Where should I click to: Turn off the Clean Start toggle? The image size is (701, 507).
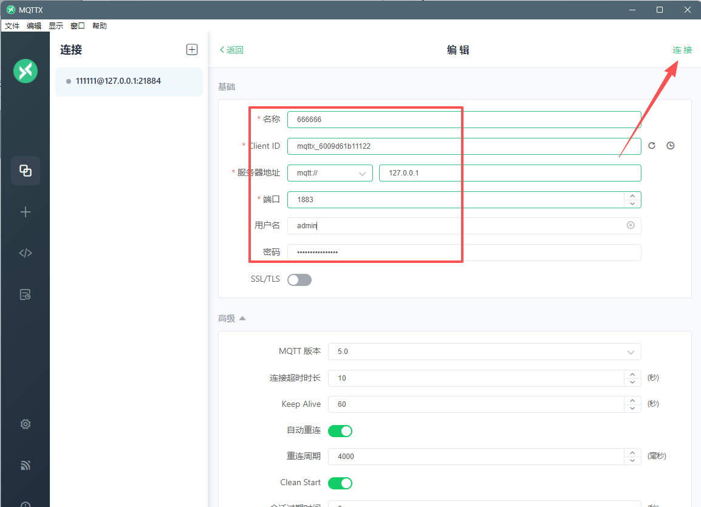(x=340, y=483)
